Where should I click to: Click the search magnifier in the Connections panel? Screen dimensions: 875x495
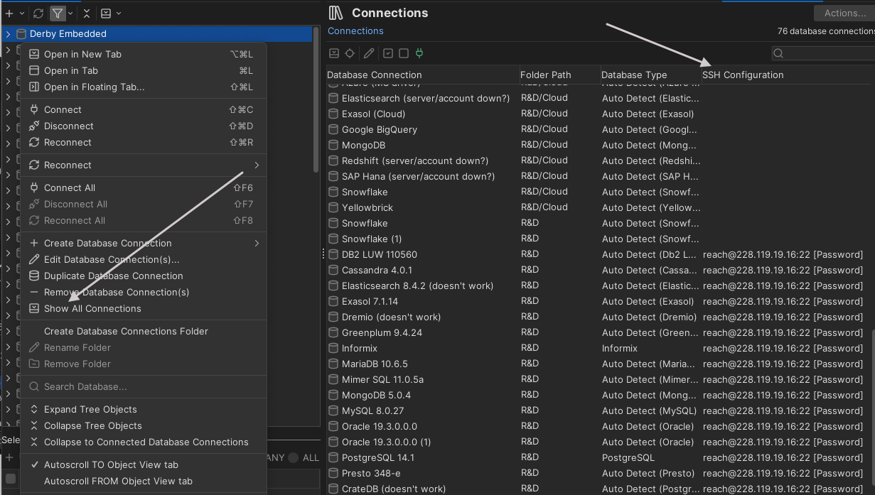point(778,53)
